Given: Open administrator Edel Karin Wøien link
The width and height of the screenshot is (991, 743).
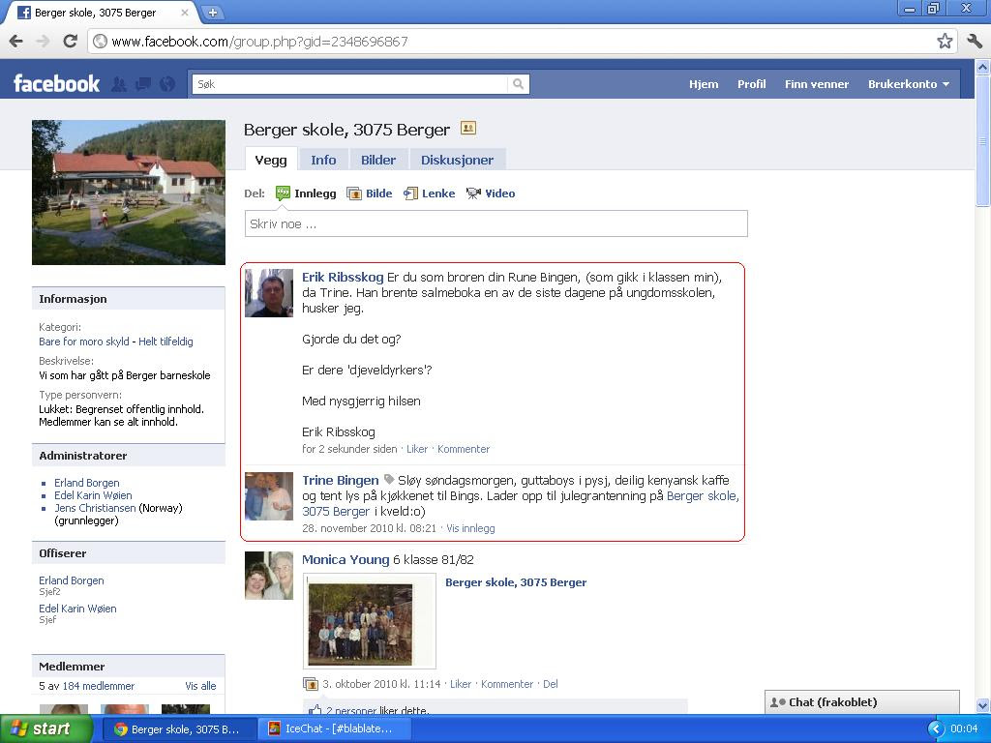Looking at the screenshot, I should pos(93,495).
